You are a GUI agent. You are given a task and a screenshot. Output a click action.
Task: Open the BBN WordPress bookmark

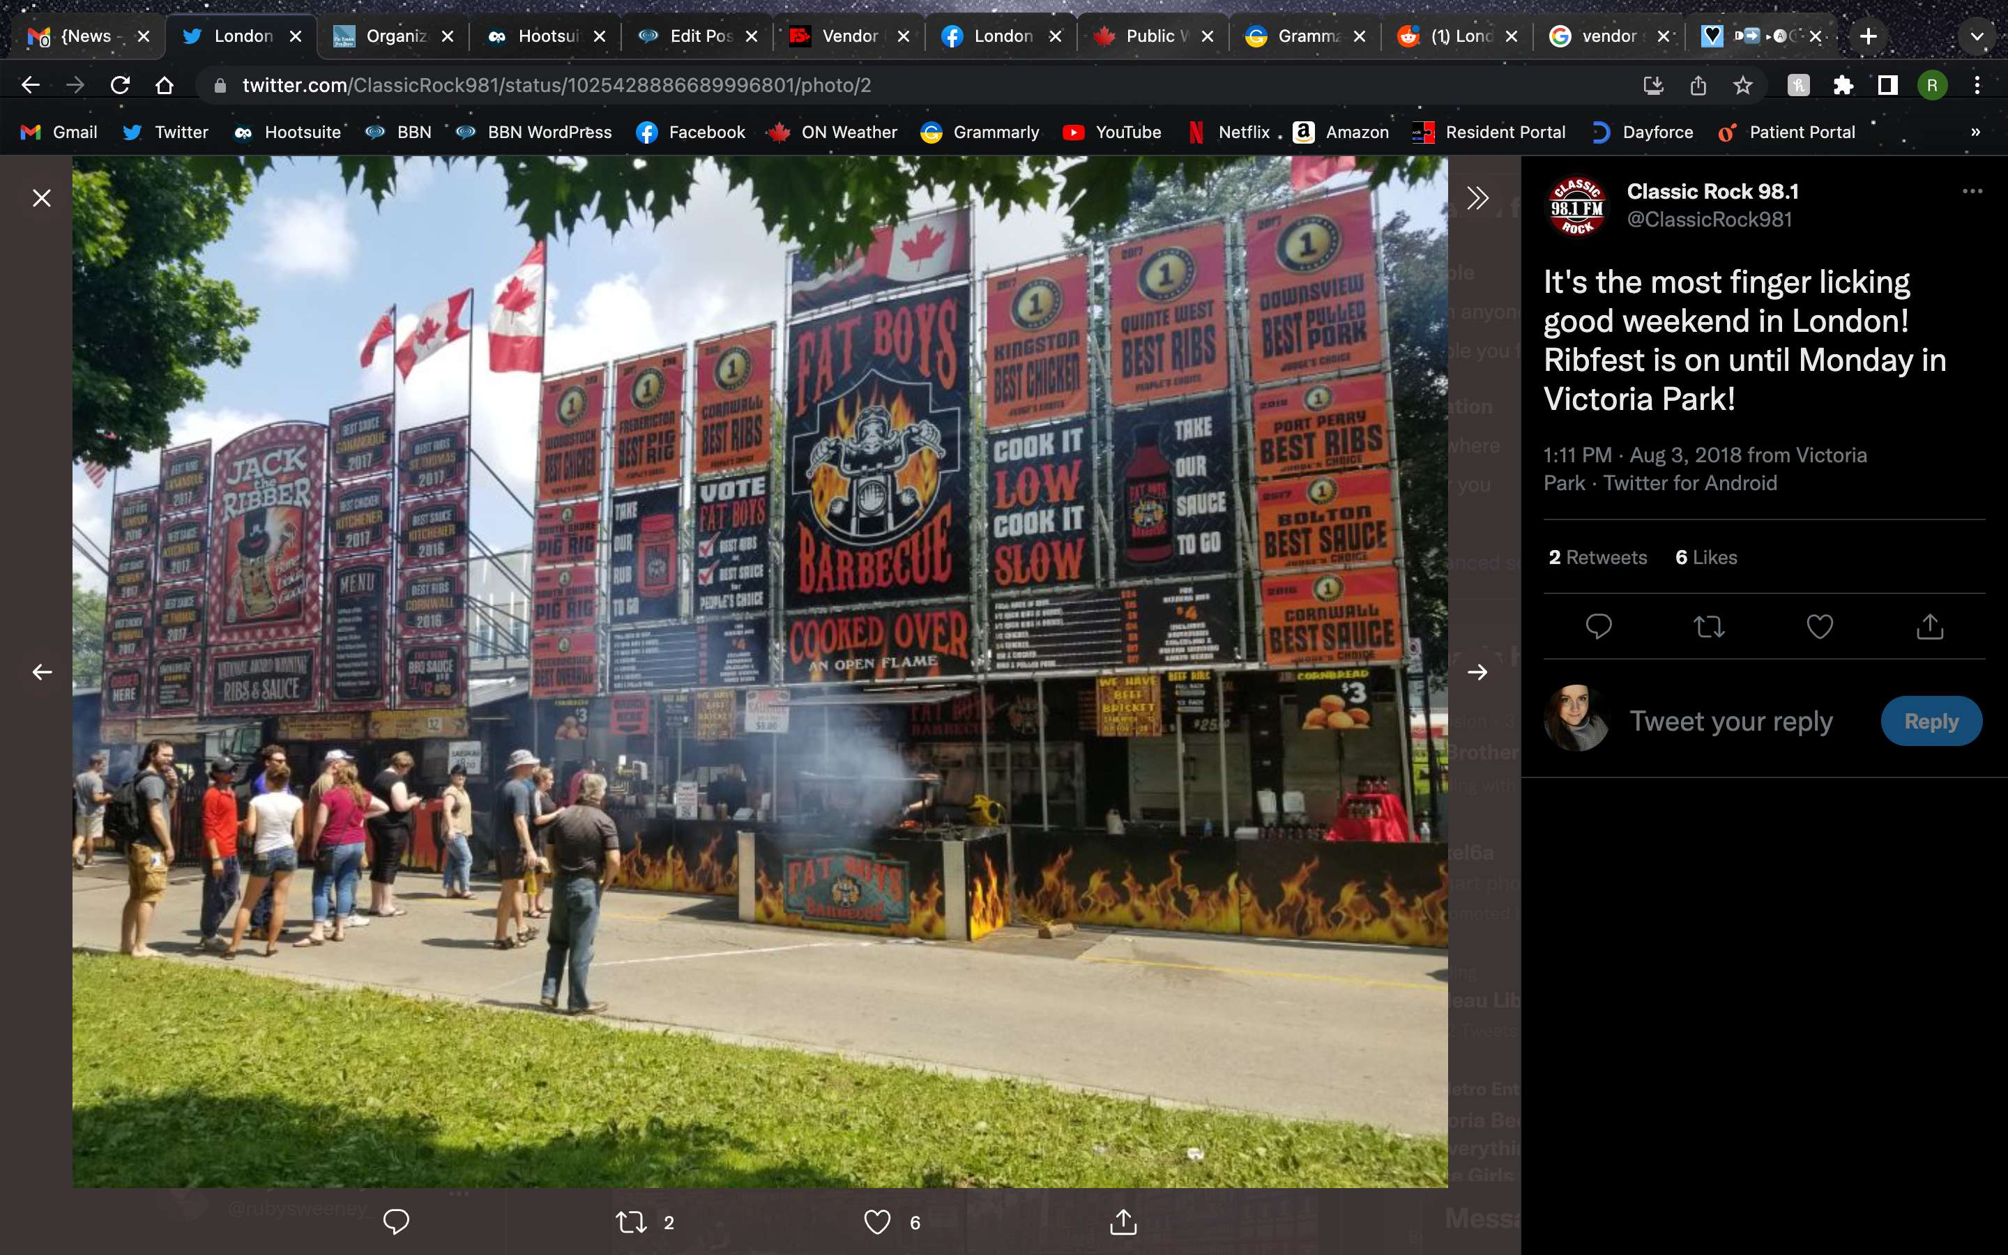coord(534,132)
